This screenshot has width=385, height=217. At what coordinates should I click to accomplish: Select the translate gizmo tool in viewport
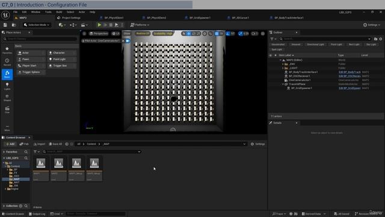click(188, 34)
